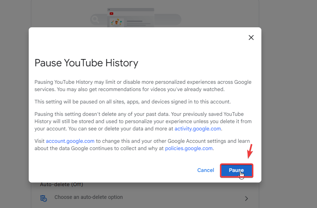
Task: Close the Pause YouTube History dialog
Action: point(251,38)
